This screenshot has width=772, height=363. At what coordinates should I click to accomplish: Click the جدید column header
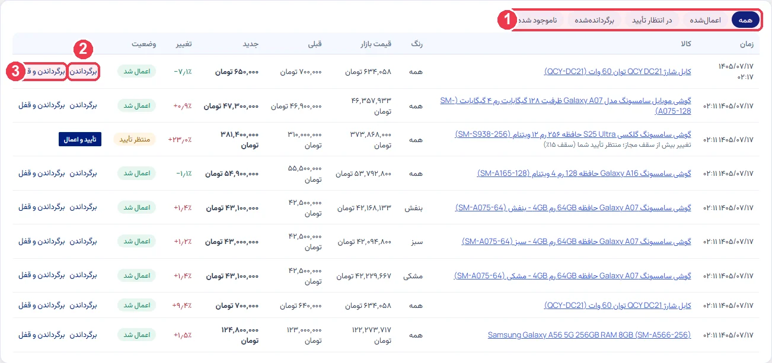[251, 44]
